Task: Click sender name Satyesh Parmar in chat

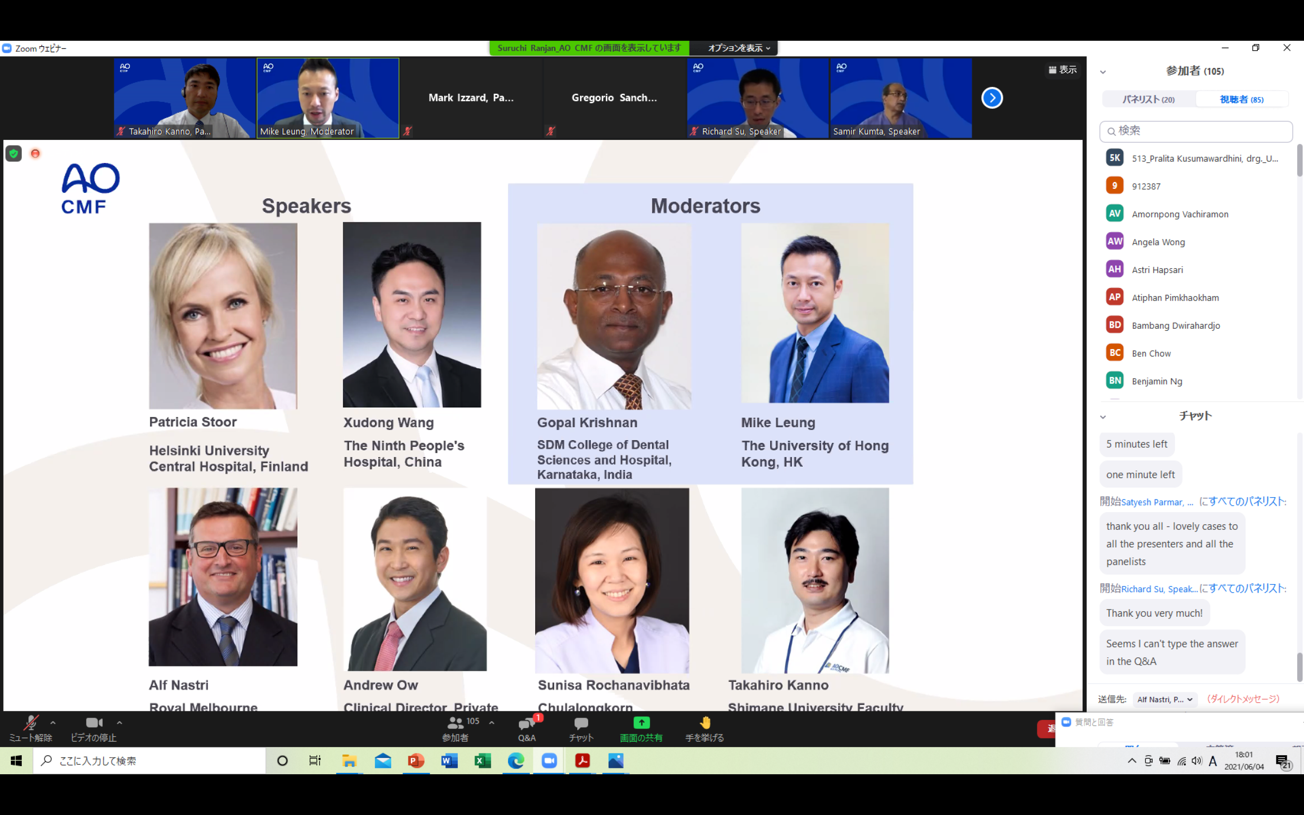Action: [1157, 502]
